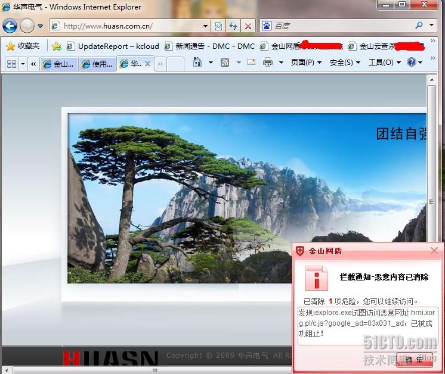
Task: Click the tab row scroll-left chevron
Action: pos(33,64)
